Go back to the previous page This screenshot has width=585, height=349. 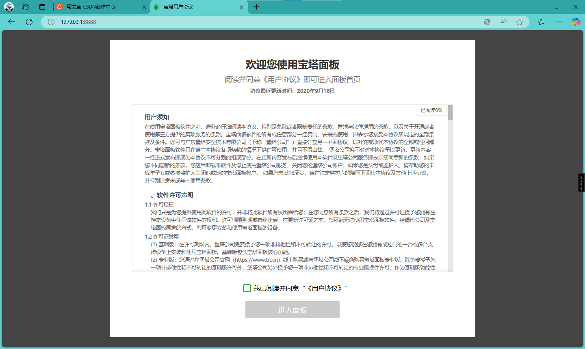[x=11, y=22]
